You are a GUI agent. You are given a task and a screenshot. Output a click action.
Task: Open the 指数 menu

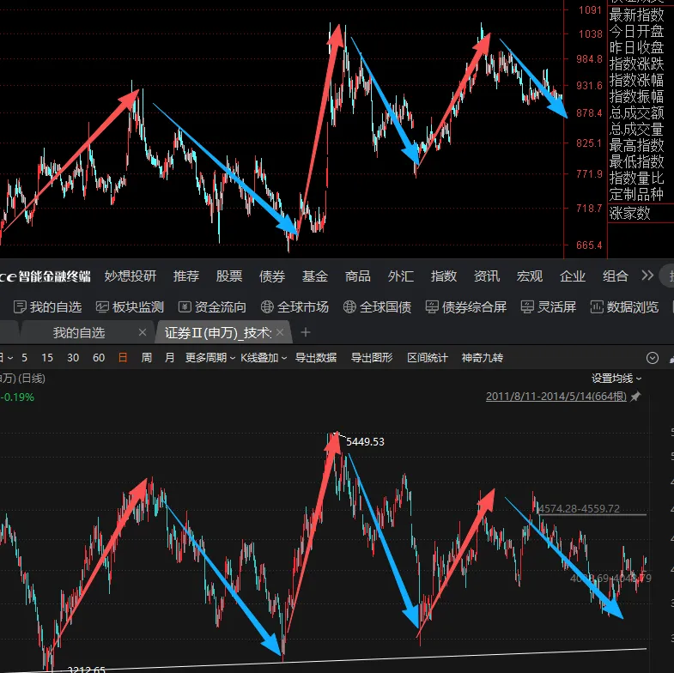pos(444,276)
